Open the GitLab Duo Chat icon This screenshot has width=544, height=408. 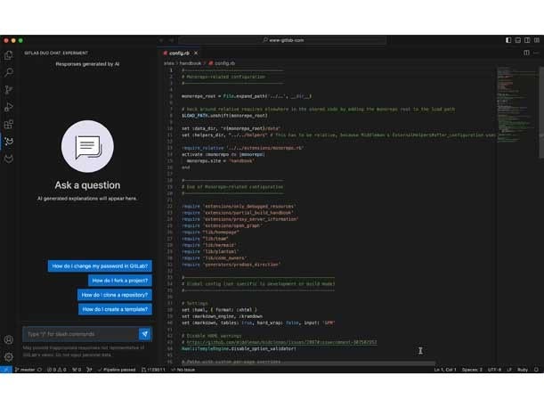tap(9, 141)
